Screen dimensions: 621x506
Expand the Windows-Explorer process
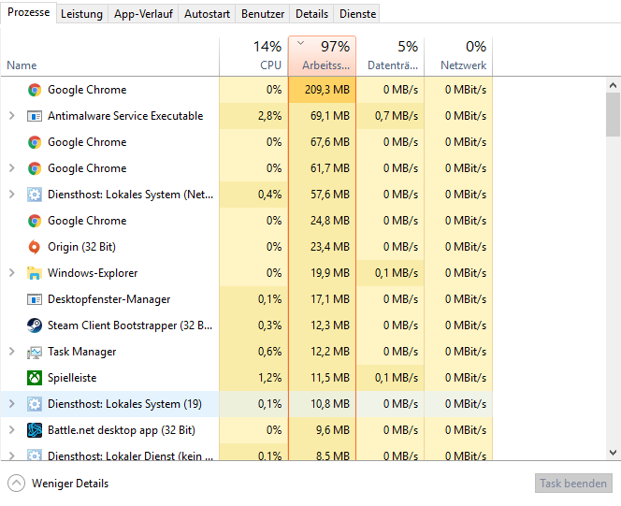pyautogui.click(x=12, y=272)
